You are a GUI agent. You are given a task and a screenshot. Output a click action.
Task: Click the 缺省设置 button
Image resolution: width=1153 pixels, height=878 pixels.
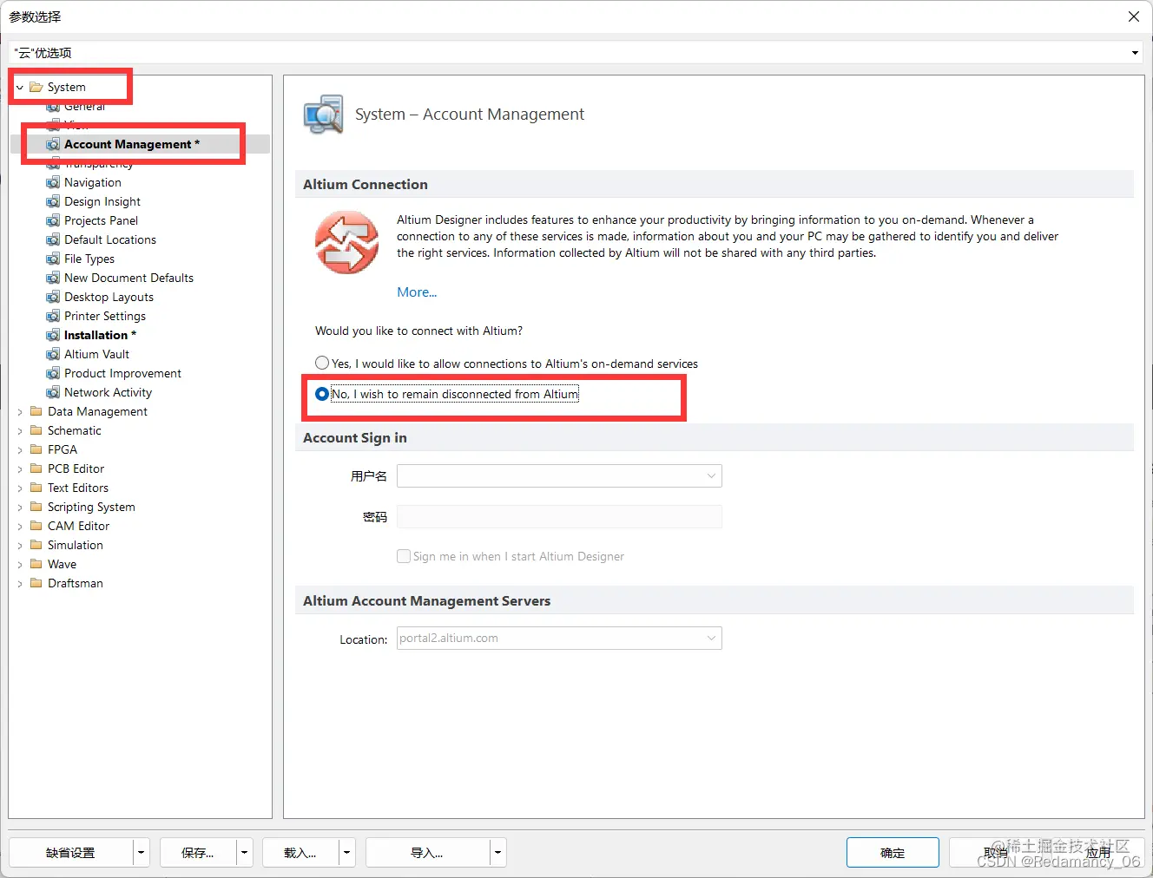[x=71, y=853]
